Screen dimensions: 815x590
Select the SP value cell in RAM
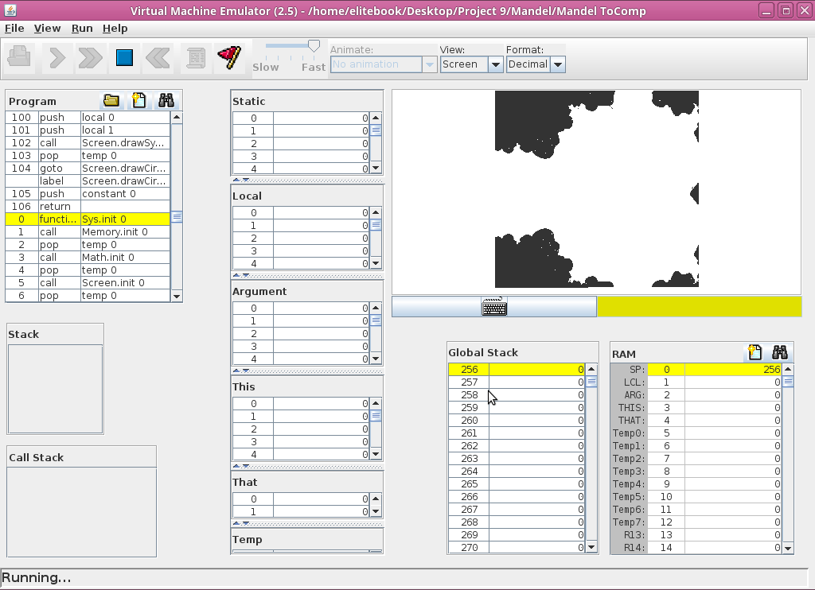[732, 370]
